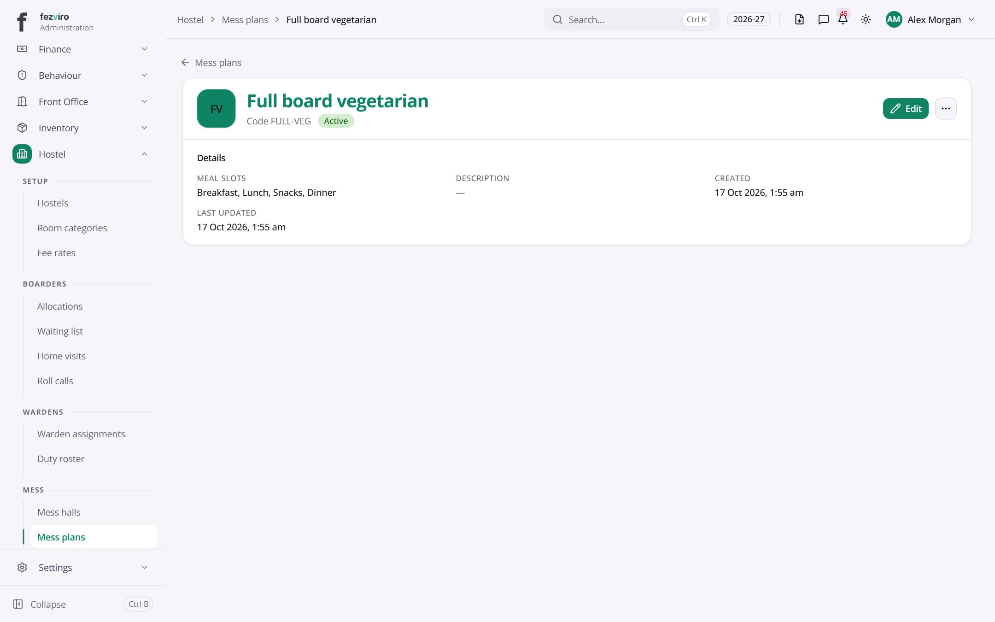Click the FV plan avatar tile

[x=216, y=108]
